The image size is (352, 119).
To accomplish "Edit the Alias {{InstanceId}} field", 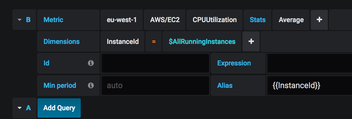I will pyautogui.click(x=308, y=85).
